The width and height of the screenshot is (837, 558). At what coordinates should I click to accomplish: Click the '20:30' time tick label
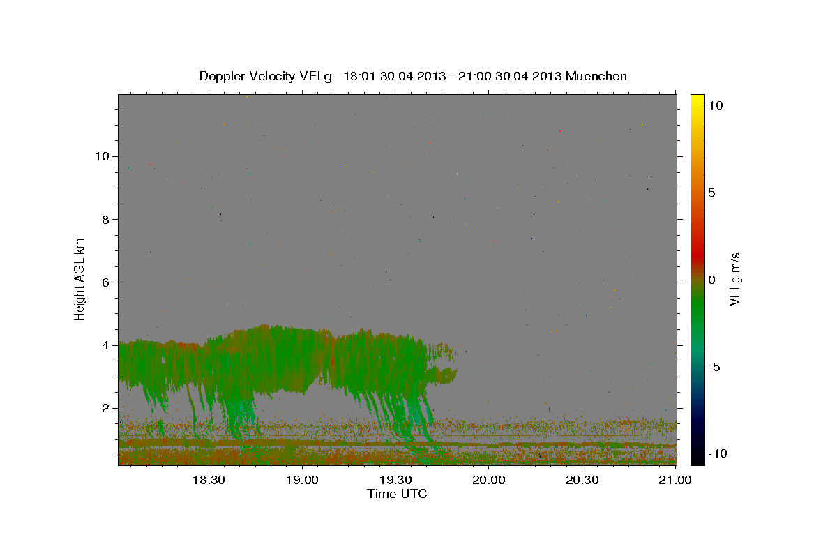[x=582, y=480]
